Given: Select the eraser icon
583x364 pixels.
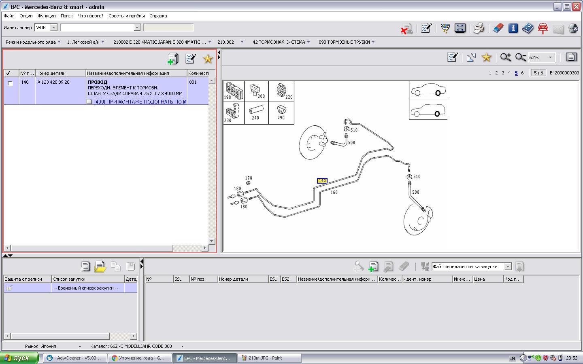Looking at the screenshot, I should point(498,28).
